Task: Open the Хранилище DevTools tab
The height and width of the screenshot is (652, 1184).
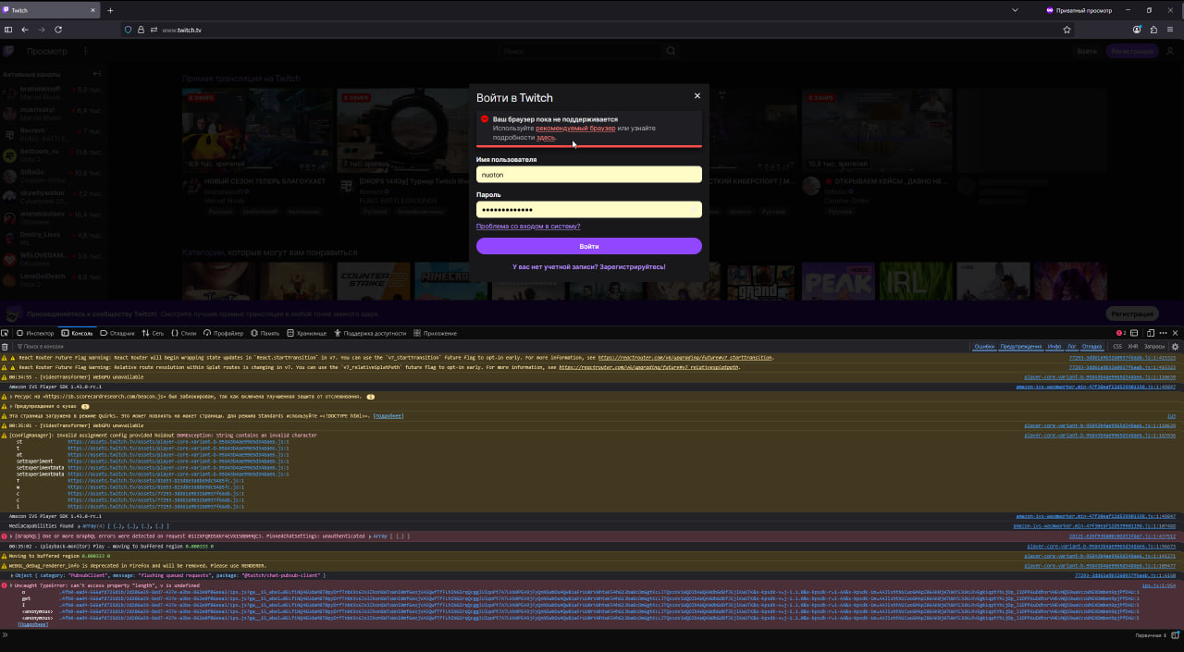Action: [x=307, y=333]
